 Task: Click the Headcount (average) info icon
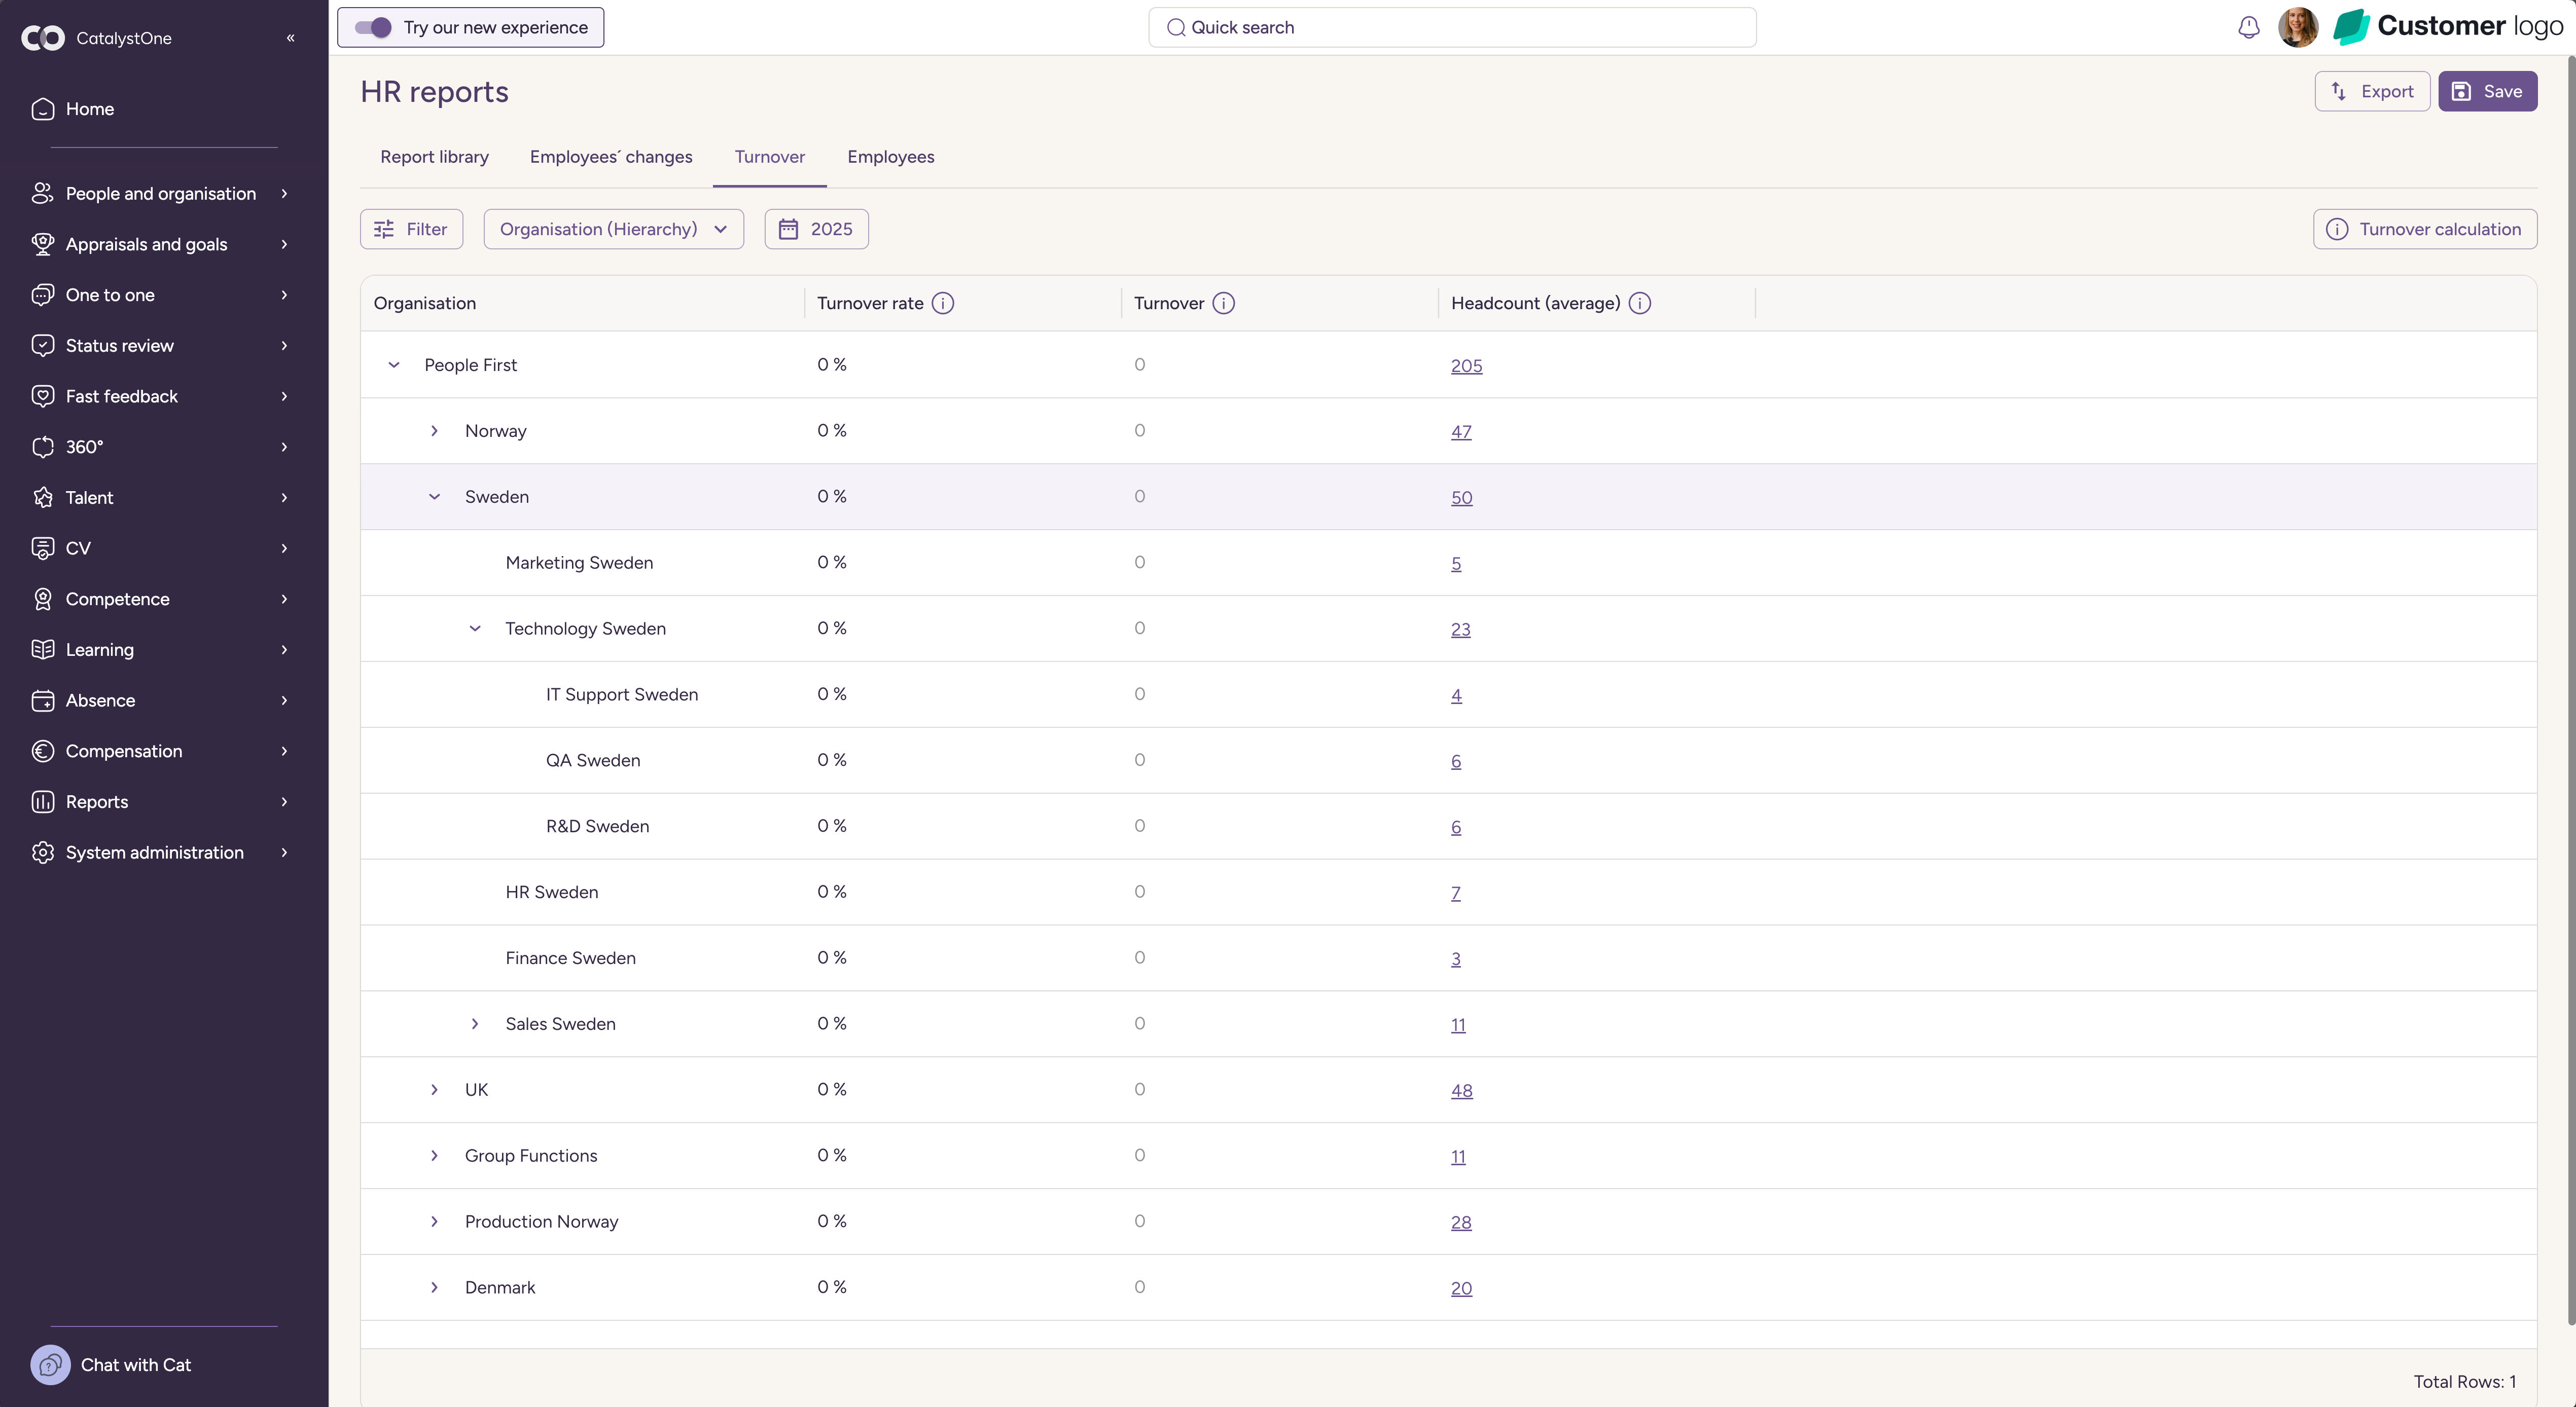[1640, 303]
